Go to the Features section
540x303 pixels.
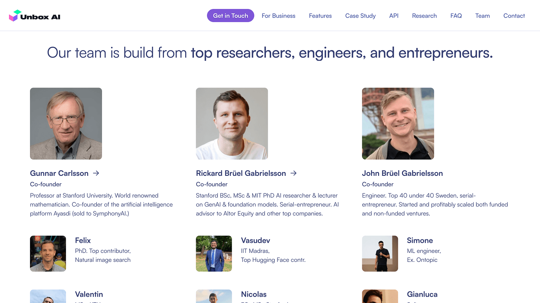tap(320, 16)
